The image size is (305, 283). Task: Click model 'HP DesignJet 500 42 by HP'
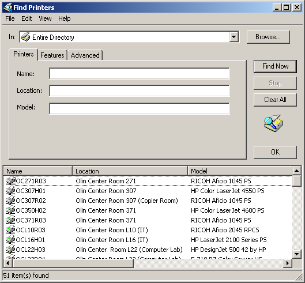point(228,250)
